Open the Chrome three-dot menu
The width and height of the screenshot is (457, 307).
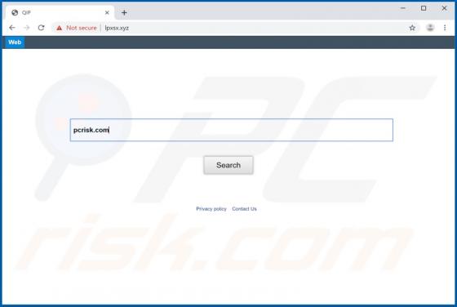tap(445, 28)
